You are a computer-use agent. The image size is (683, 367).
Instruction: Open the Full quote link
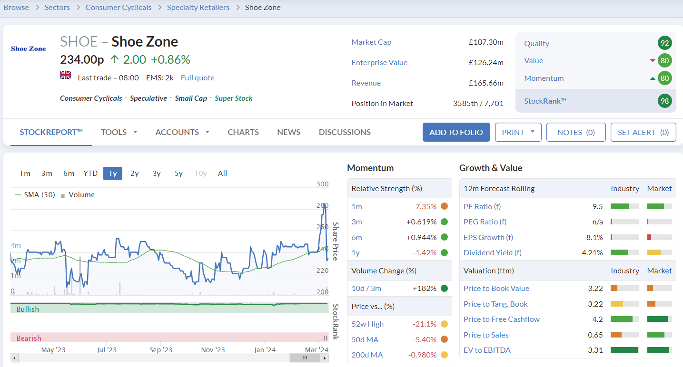[x=198, y=77]
